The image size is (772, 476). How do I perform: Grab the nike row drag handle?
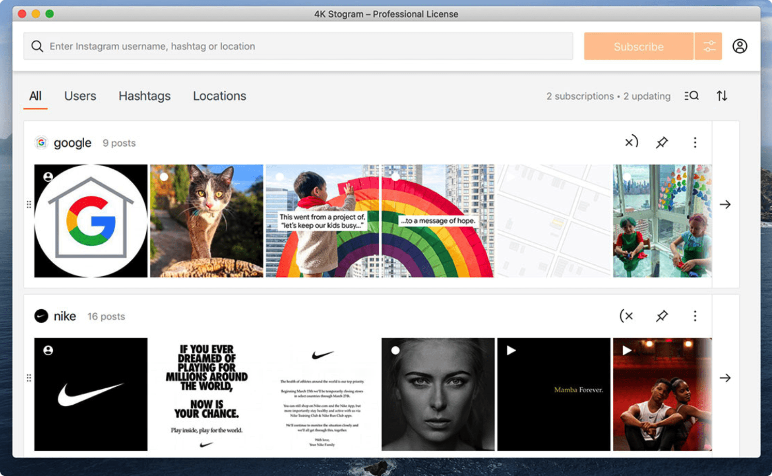click(28, 378)
